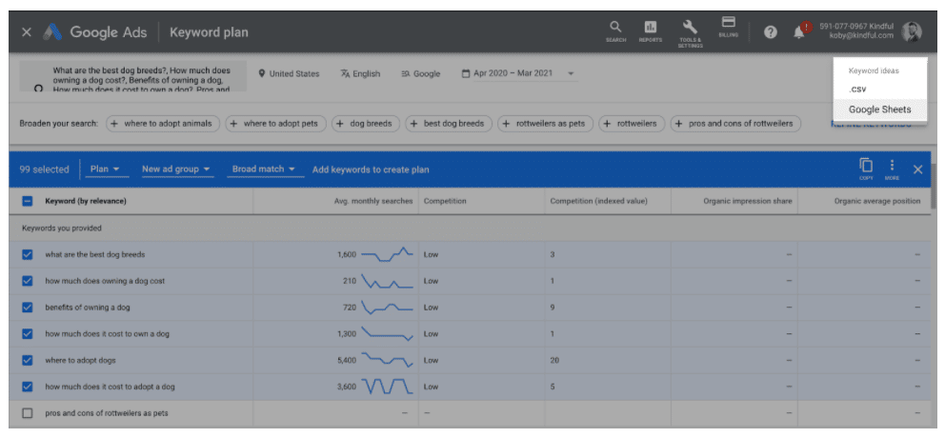Open the Billing card icon
Screen dimensions: 945x438
pyautogui.click(x=728, y=27)
